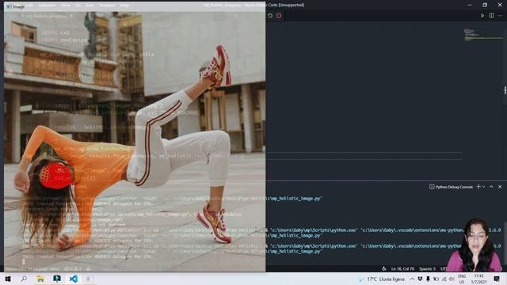This screenshot has height=285, width=507.
Task: Focus the Image window title bar
Action: pyautogui.click(x=134, y=6)
